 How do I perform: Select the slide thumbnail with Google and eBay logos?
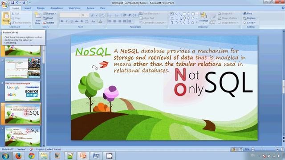pos(23,91)
